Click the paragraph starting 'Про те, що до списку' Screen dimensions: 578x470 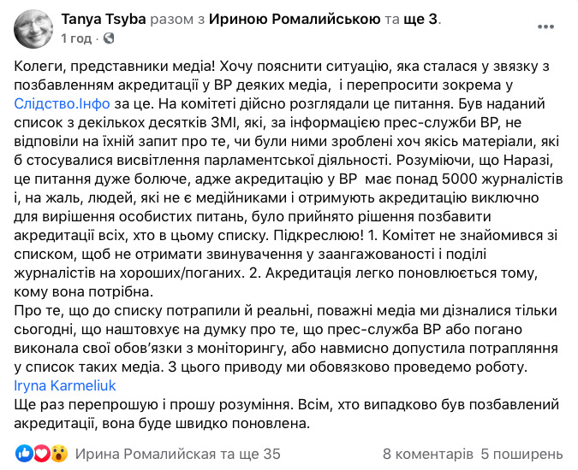(x=286, y=338)
